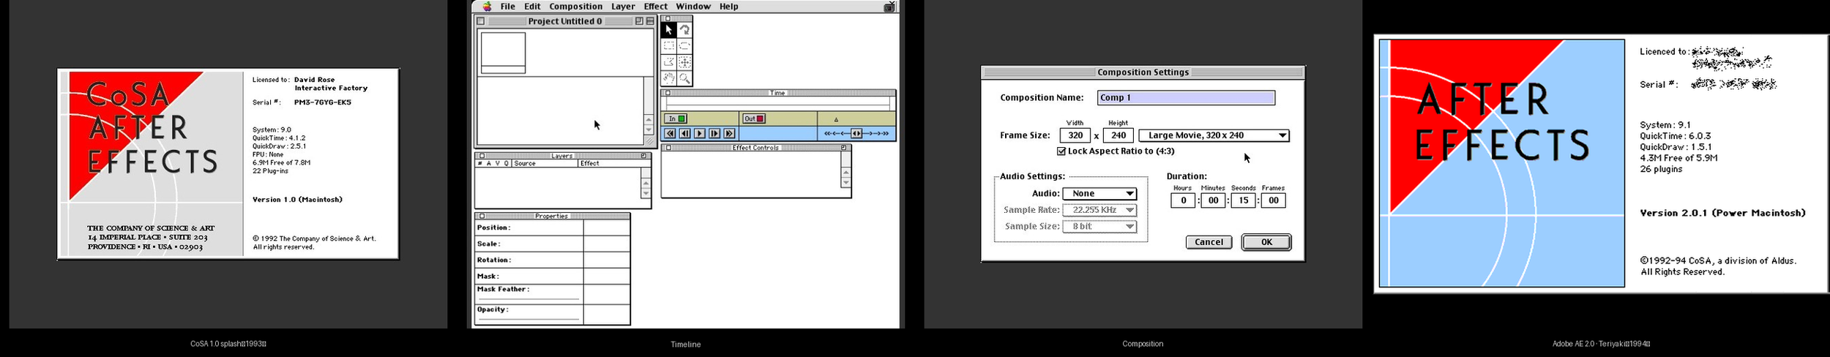Select the magnifying glass zoom tool

tap(684, 78)
